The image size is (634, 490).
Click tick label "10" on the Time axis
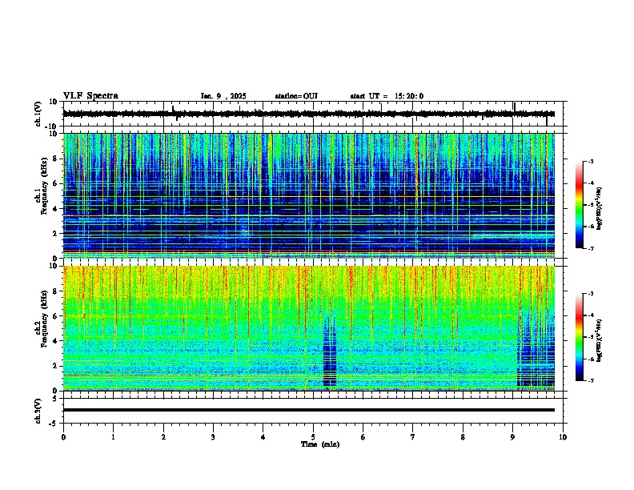point(563,437)
